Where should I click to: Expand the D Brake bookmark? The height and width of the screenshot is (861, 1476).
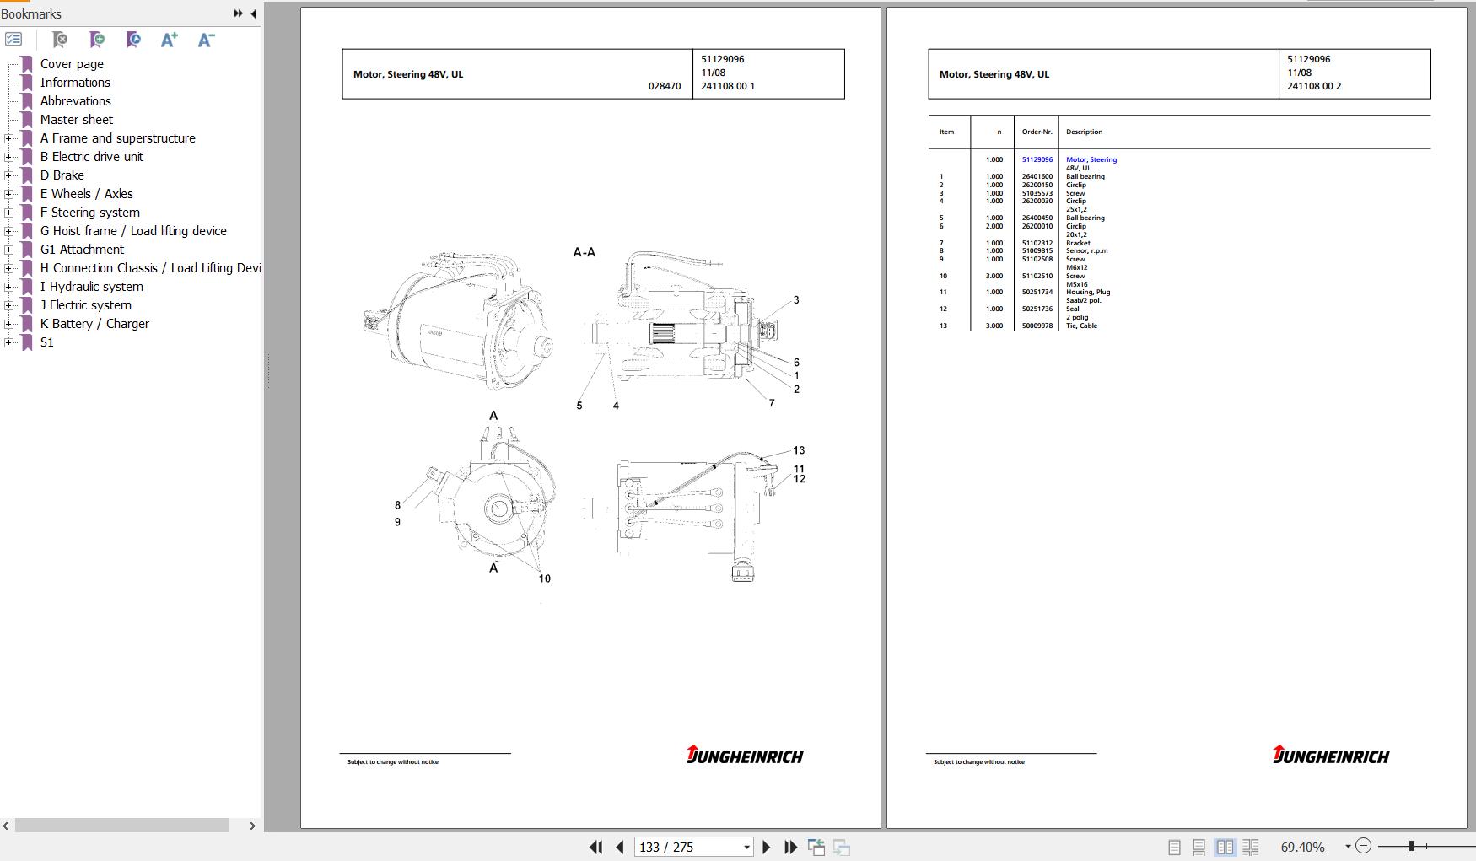[8, 175]
